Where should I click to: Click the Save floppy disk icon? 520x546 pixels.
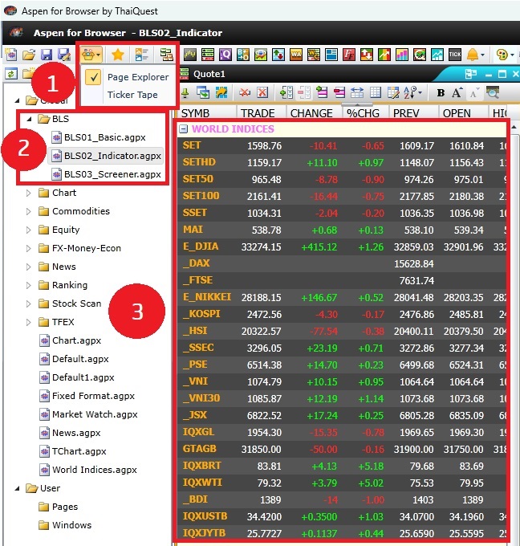tap(47, 55)
